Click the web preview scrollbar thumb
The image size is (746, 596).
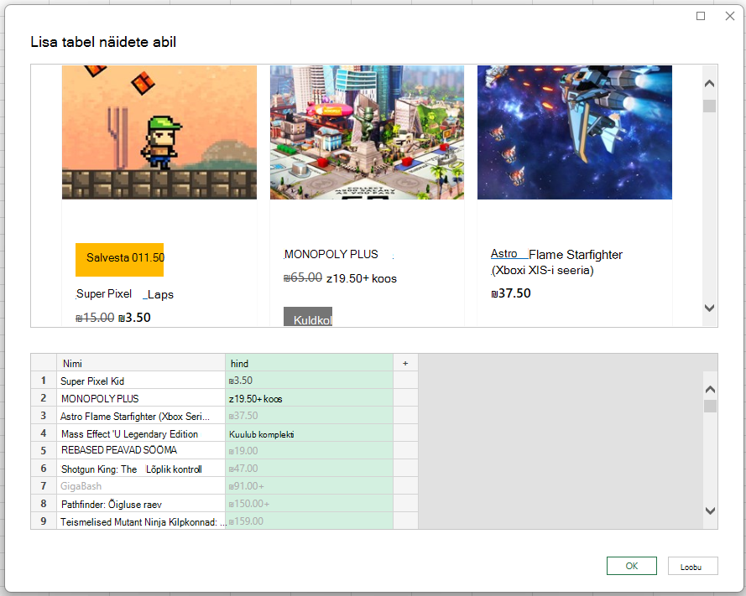point(709,106)
